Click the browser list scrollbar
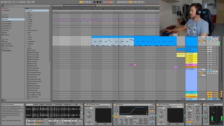 click(x=50, y=36)
